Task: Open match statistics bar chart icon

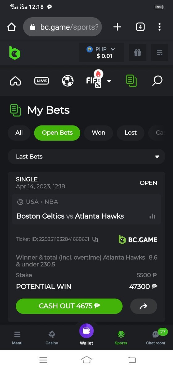Action: (152, 216)
